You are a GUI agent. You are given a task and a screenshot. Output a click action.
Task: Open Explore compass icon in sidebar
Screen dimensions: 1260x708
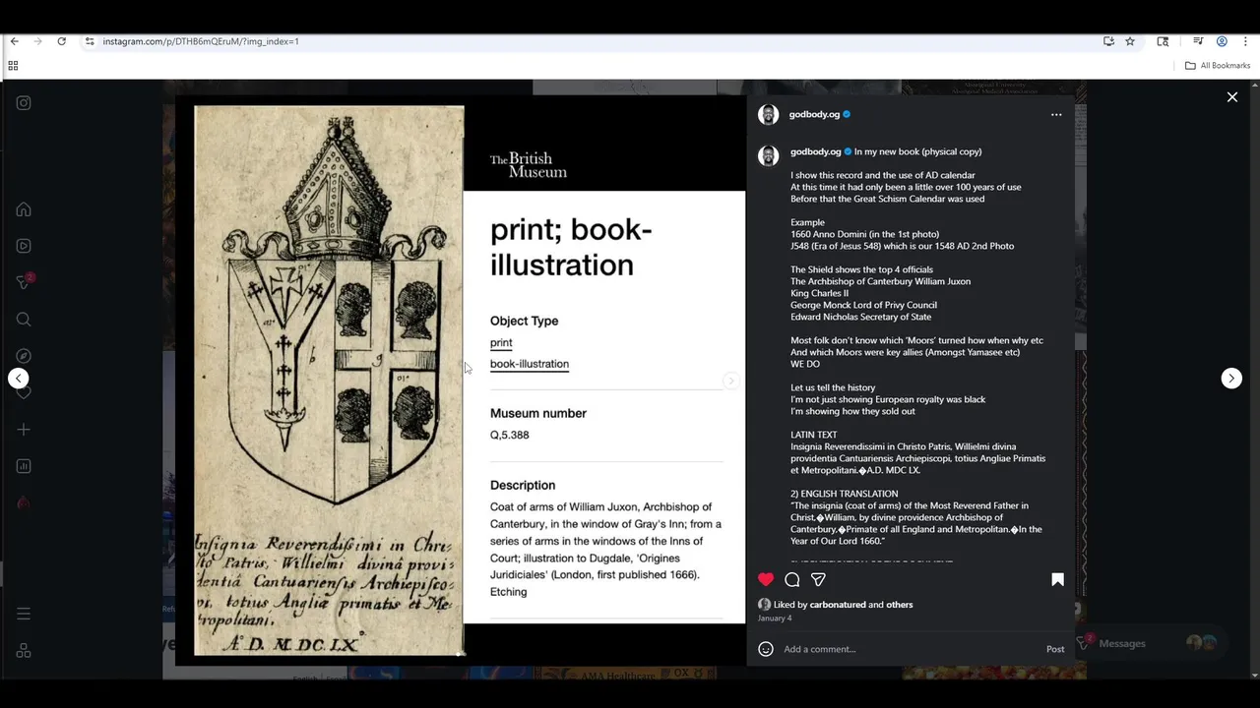pyautogui.click(x=24, y=356)
